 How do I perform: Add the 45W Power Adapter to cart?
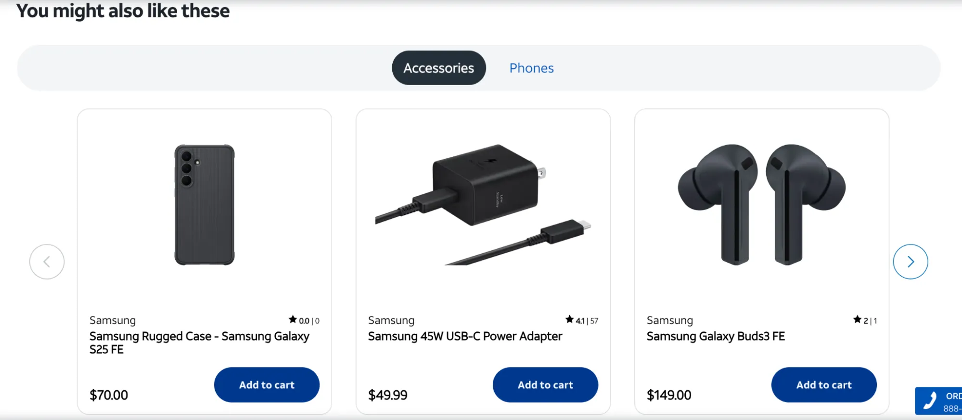(x=545, y=384)
